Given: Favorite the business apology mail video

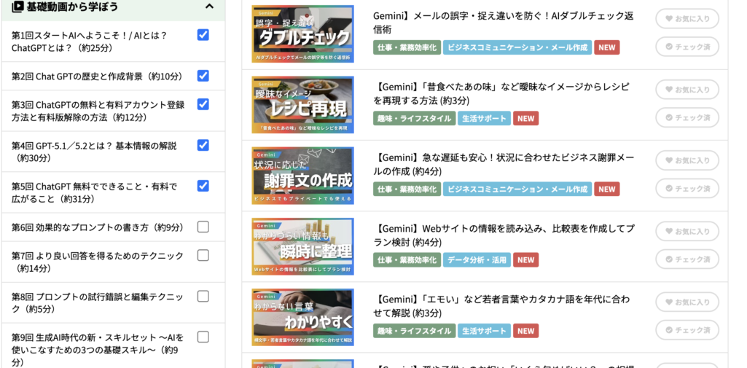Looking at the screenshot, I should tap(687, 160).
